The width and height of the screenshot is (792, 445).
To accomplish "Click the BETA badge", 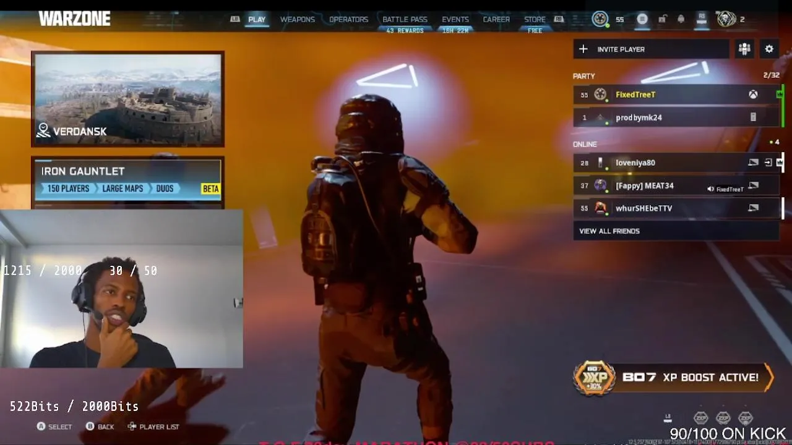I will 210,189.
